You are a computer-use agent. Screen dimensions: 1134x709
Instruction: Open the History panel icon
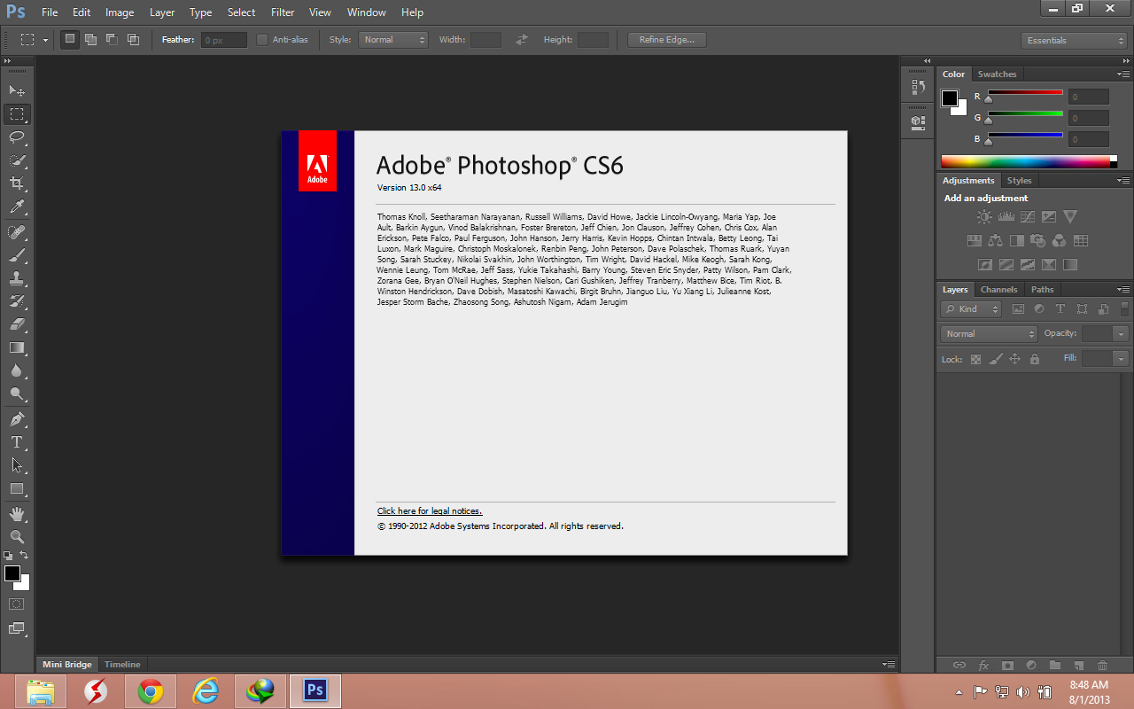click(x=918, y=87)
